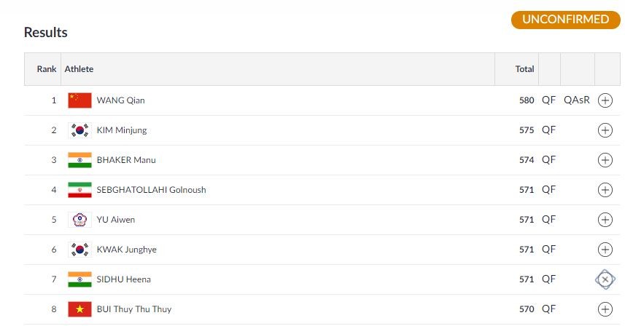The height and width of the screenshot is (326, 625).
Task: Sort by the Total column header
Action: click(524, 69)
